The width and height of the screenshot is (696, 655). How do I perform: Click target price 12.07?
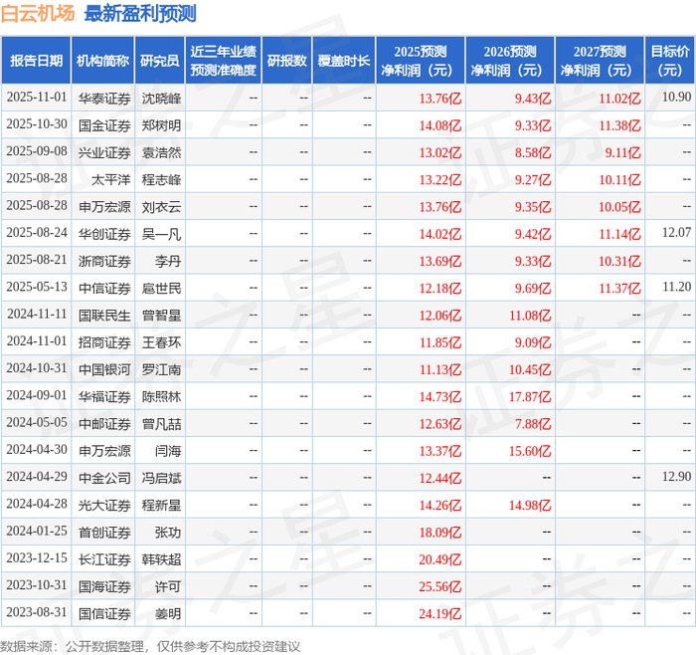(x=676, y=232)
